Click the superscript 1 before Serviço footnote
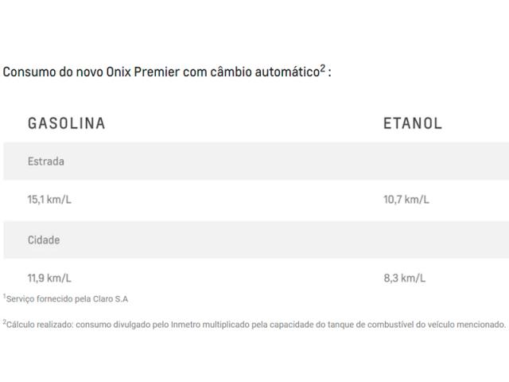Viewport: 509px width, 382px height. (5, 296)
